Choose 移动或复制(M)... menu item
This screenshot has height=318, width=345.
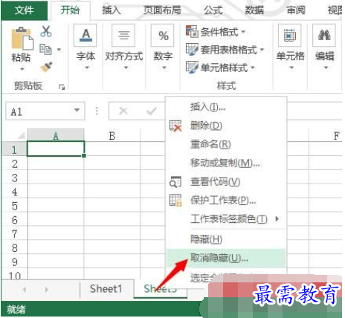[226, 163]
